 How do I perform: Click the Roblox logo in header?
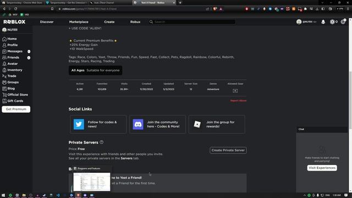(14, 22)
